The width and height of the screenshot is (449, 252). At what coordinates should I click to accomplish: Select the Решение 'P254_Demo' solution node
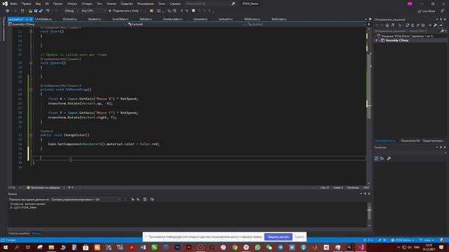(407, 36)
